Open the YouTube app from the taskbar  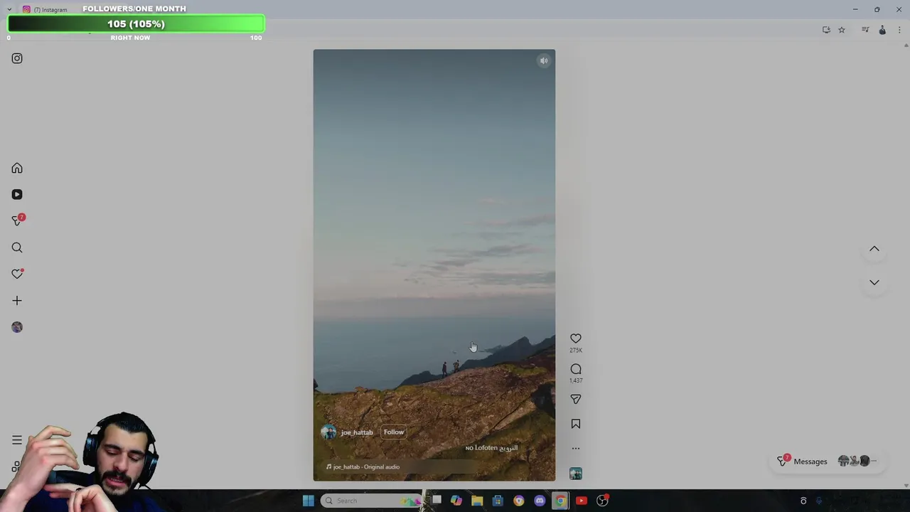[x=581, y=501]
